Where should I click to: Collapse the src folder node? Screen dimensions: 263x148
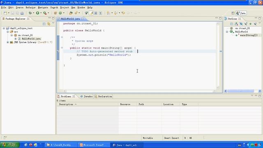tap(8, 32)
